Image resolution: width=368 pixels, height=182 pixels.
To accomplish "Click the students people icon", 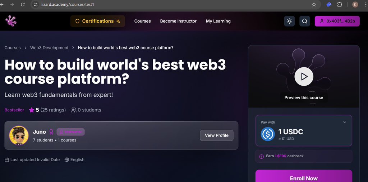I will pos(74,110).
